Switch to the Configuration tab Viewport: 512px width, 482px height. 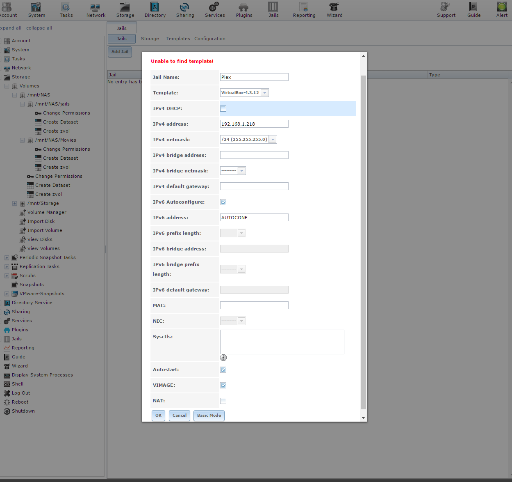209,39
